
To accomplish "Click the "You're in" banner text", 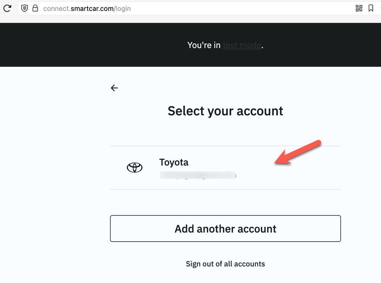I will [x=204, y=45].
